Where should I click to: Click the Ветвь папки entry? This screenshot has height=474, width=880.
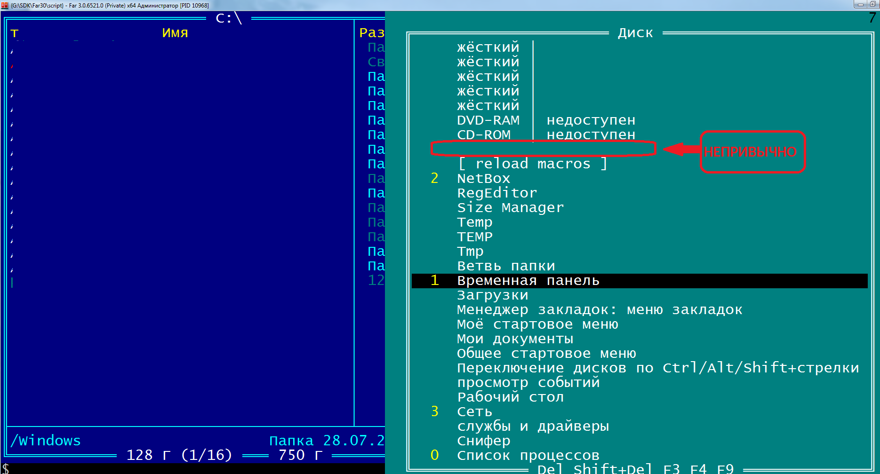coord(506,266)
